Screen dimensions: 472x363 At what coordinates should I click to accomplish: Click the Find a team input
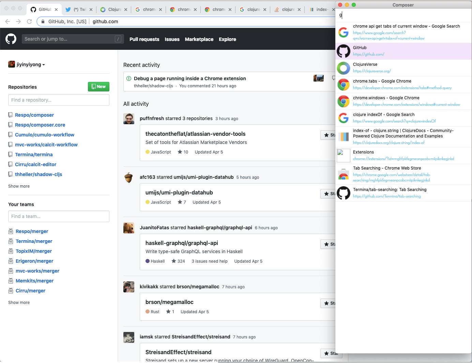tap(59, 216)
